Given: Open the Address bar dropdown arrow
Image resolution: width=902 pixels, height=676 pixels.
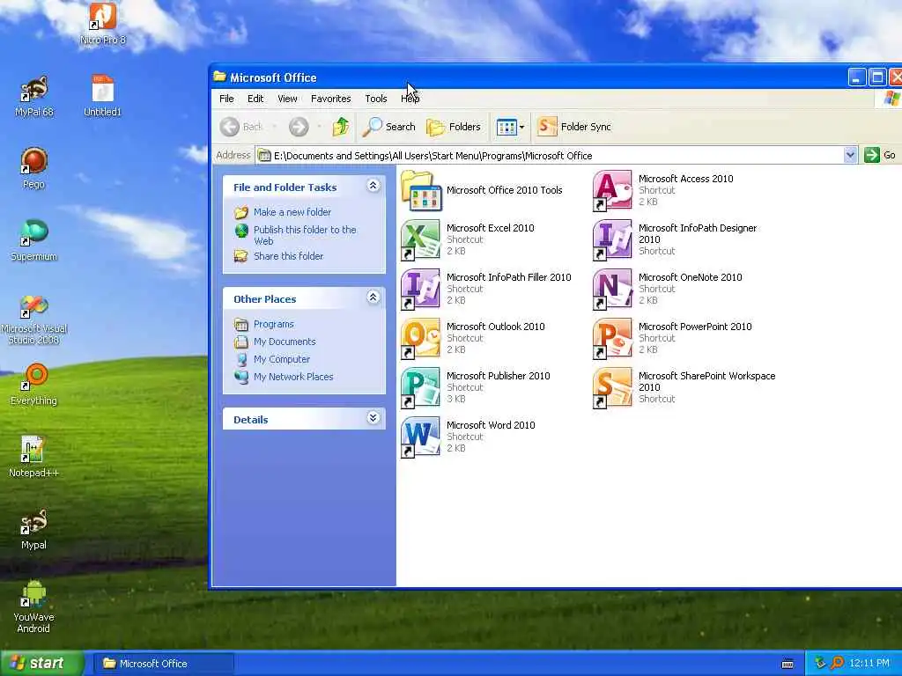Looking at the screenshot, I should [850, 155].
